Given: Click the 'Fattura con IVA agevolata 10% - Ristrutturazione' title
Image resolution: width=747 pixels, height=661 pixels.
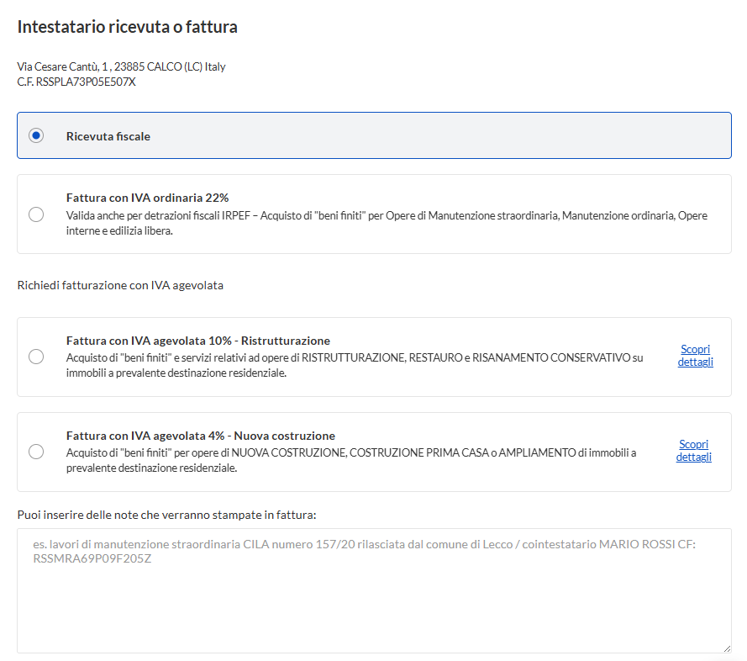Looking at the screenshot, I should tap(197, 341).
